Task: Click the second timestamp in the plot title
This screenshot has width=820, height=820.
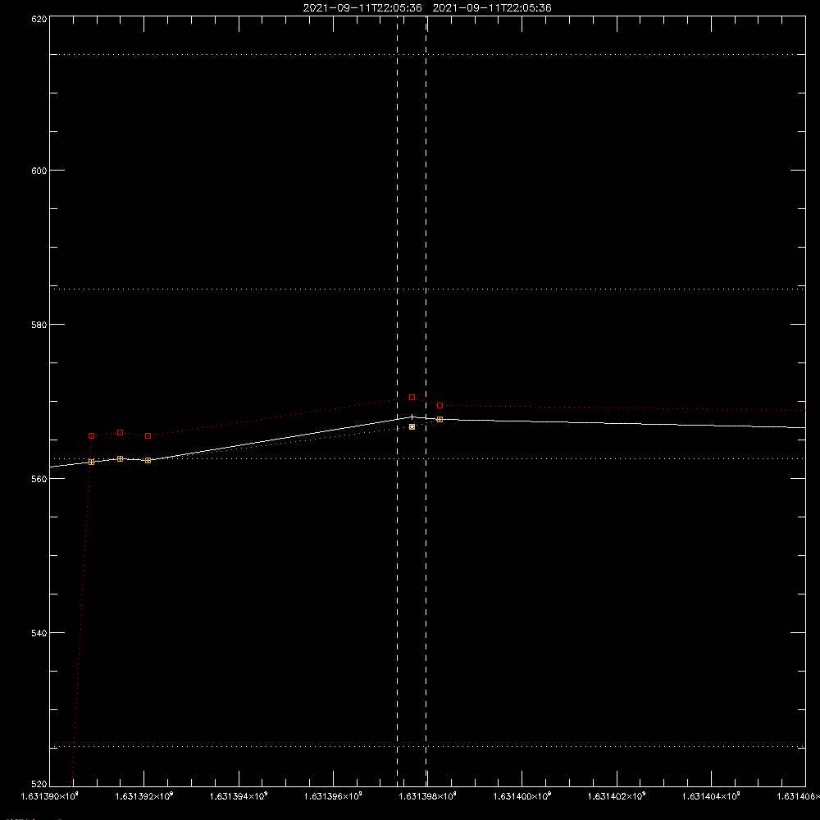Action: tap(492, 8)
